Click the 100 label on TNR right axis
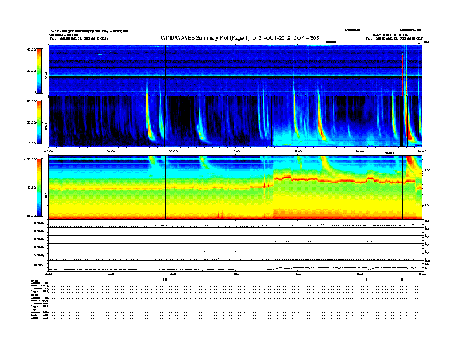The image size is (455, 352). [x=427, y=170]
